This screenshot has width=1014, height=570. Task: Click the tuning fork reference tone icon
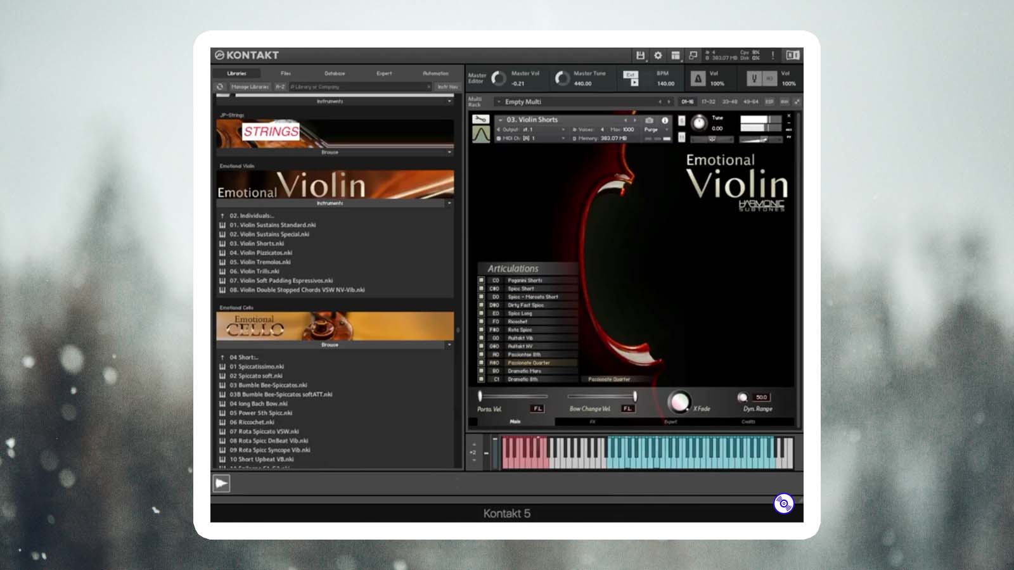tap(754, 79)
